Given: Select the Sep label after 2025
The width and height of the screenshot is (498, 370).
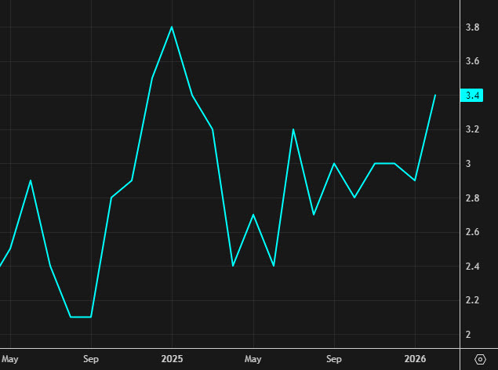Looking at the screenshot, I should (334, 359).
